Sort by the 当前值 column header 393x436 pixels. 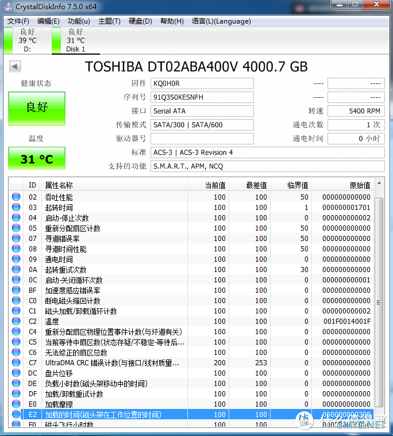pos(208,185)
